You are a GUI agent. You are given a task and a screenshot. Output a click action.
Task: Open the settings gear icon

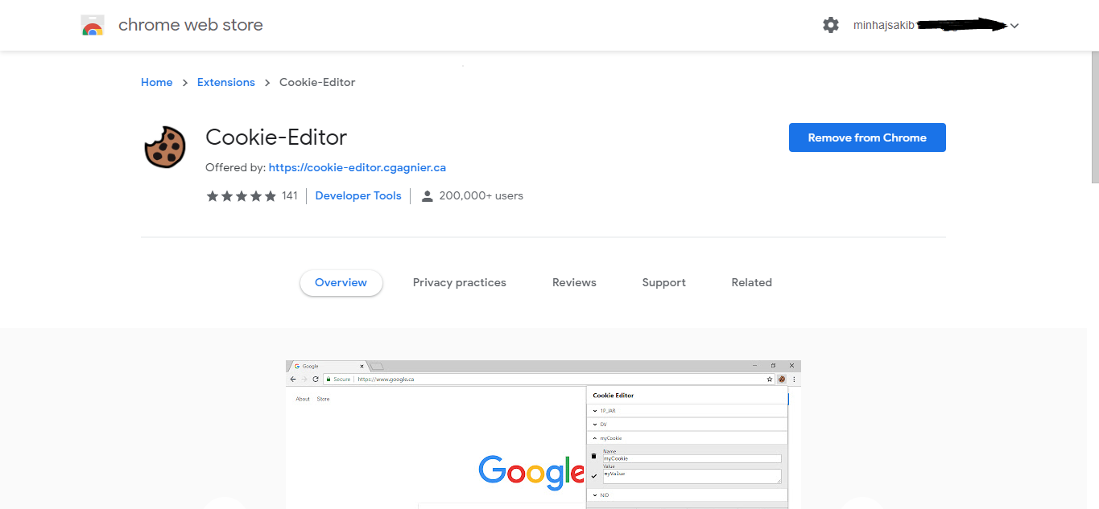point(831,24)
